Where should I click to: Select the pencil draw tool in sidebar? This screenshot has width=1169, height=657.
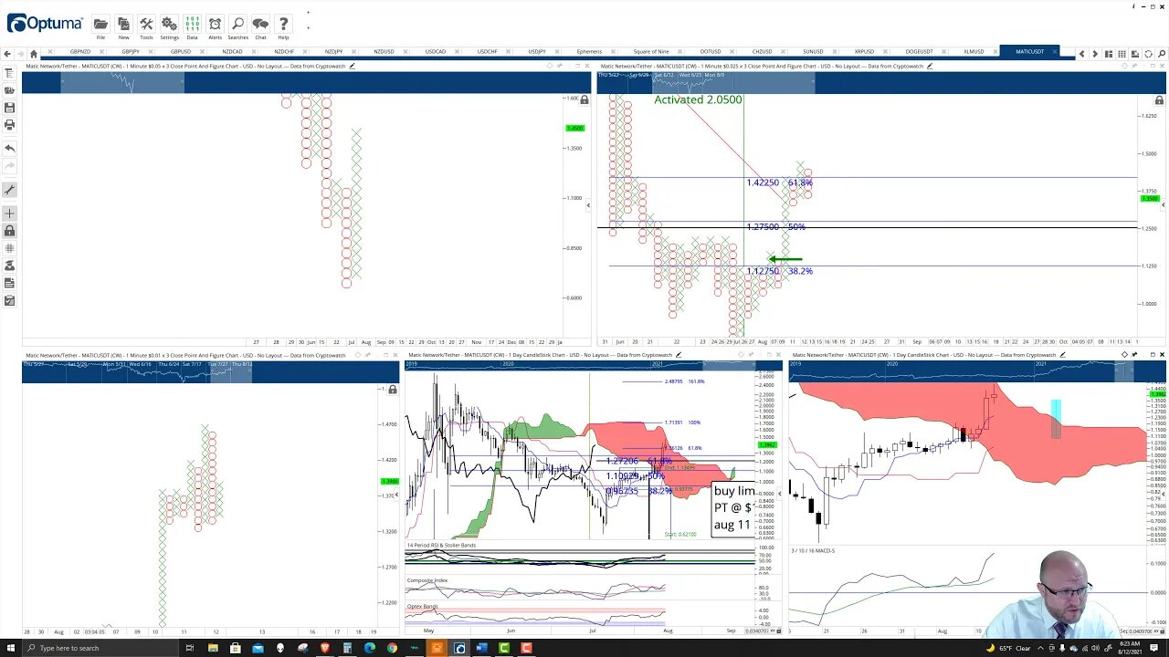[x=9, y=190]
